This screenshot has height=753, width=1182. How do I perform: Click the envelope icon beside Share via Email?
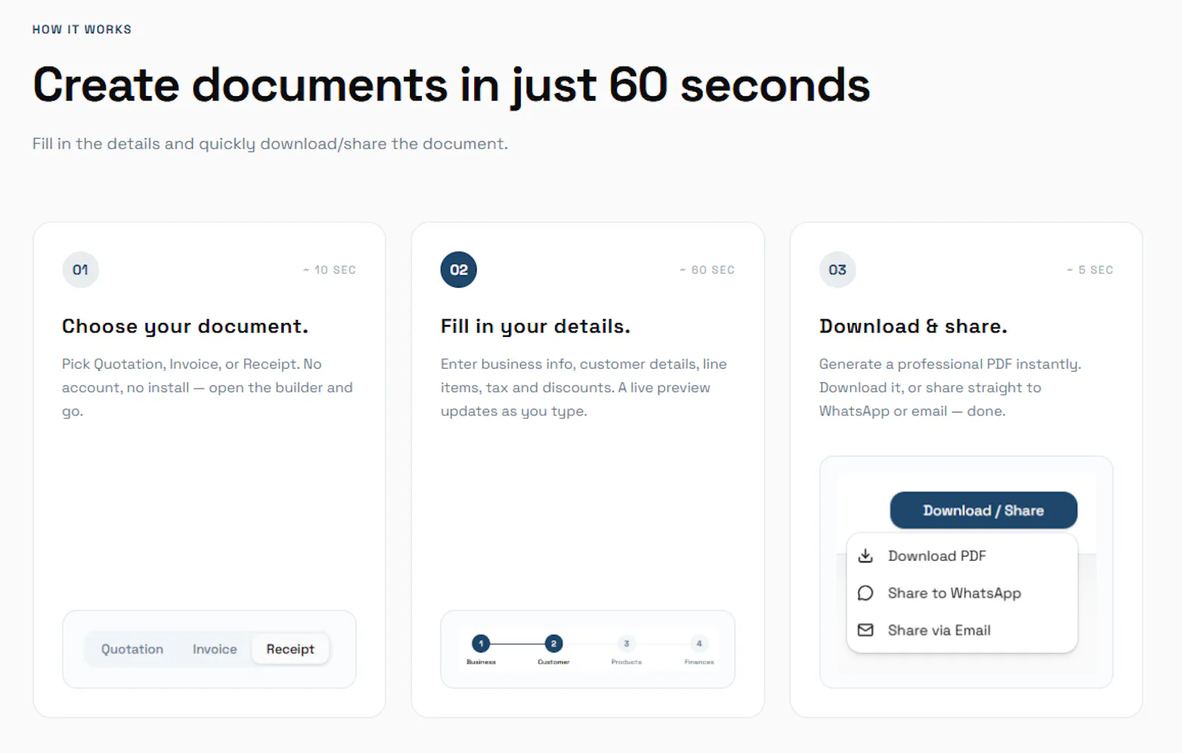865,630
